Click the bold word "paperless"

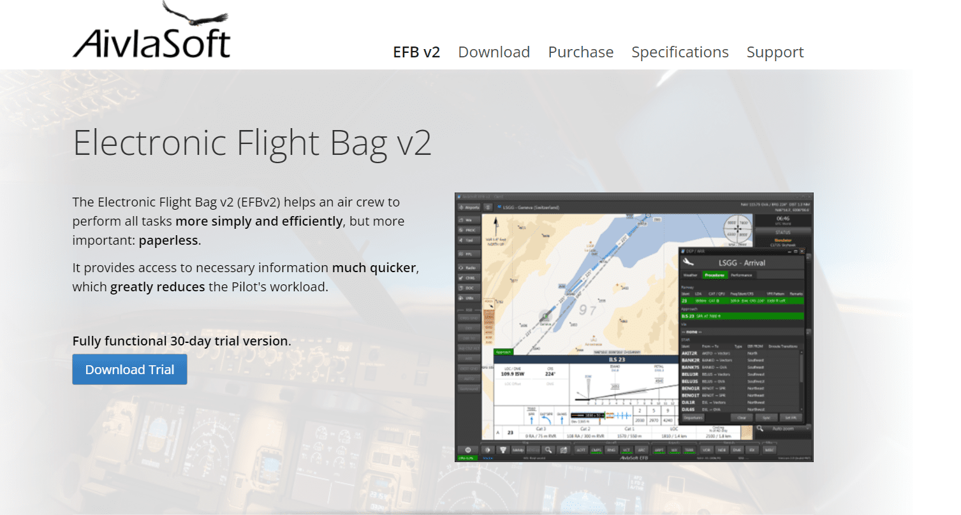[170, 241]
